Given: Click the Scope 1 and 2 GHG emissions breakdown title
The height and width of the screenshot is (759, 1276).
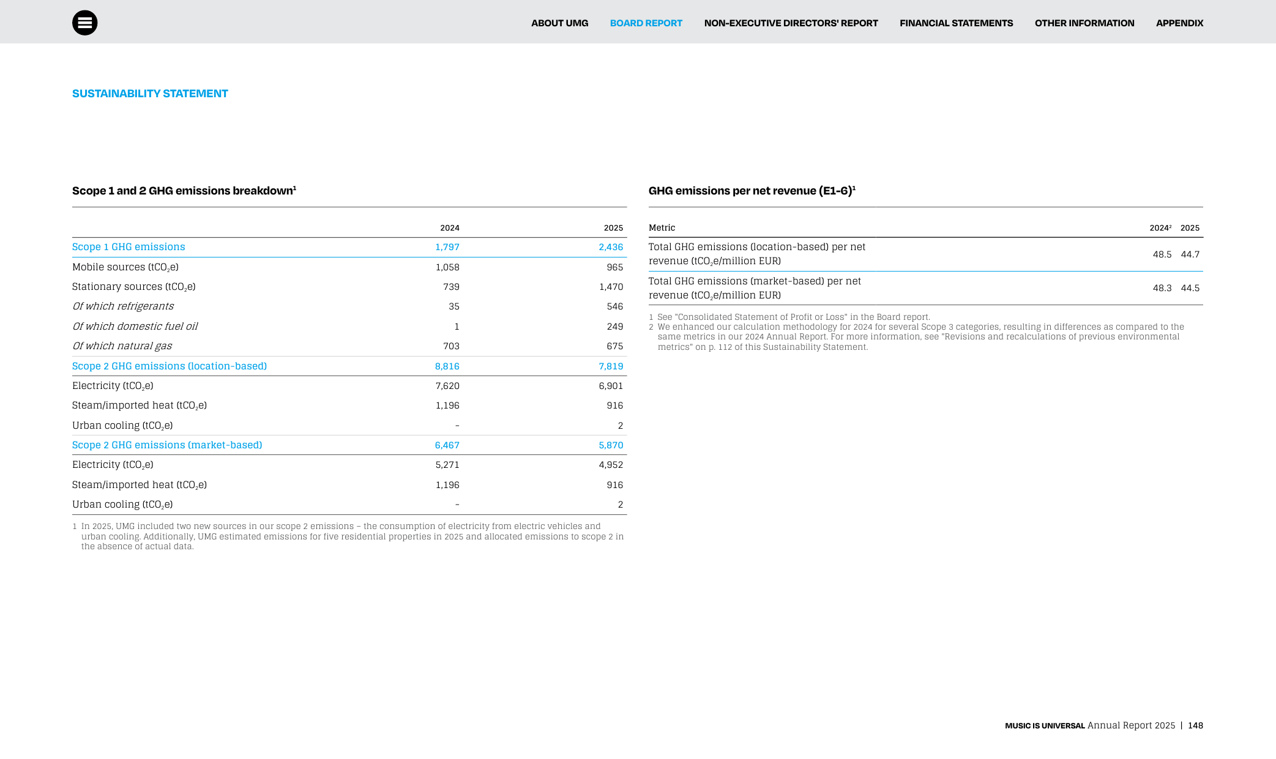Looking at the screenshot, I should pos(184,191).
